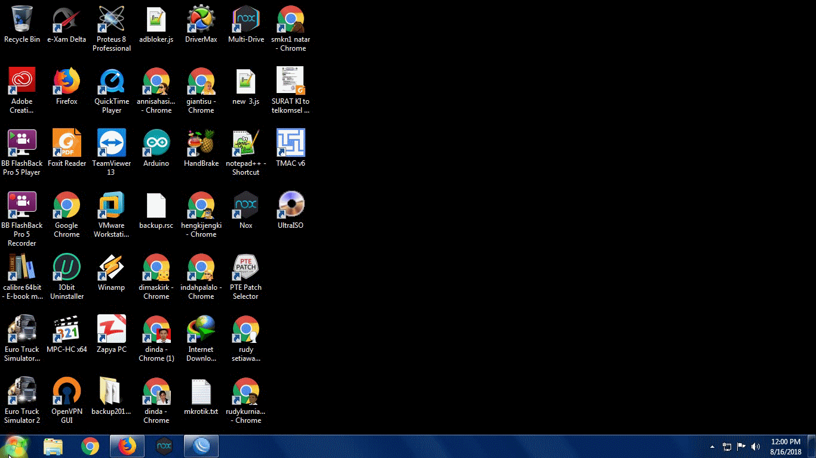Screen dimensions: 816x458
Task: Open the Arduino IDE shortcut
Action: tap(157, 148)
